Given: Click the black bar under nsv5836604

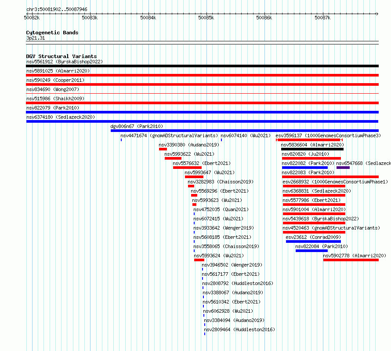Looking at the screenshot, I should (312, 149).
